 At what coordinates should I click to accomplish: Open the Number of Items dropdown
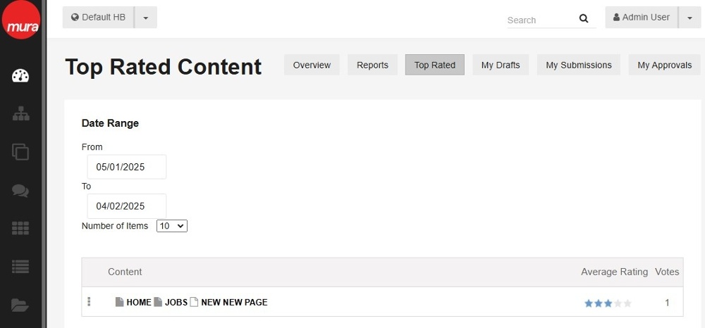(x=172, y=226)
